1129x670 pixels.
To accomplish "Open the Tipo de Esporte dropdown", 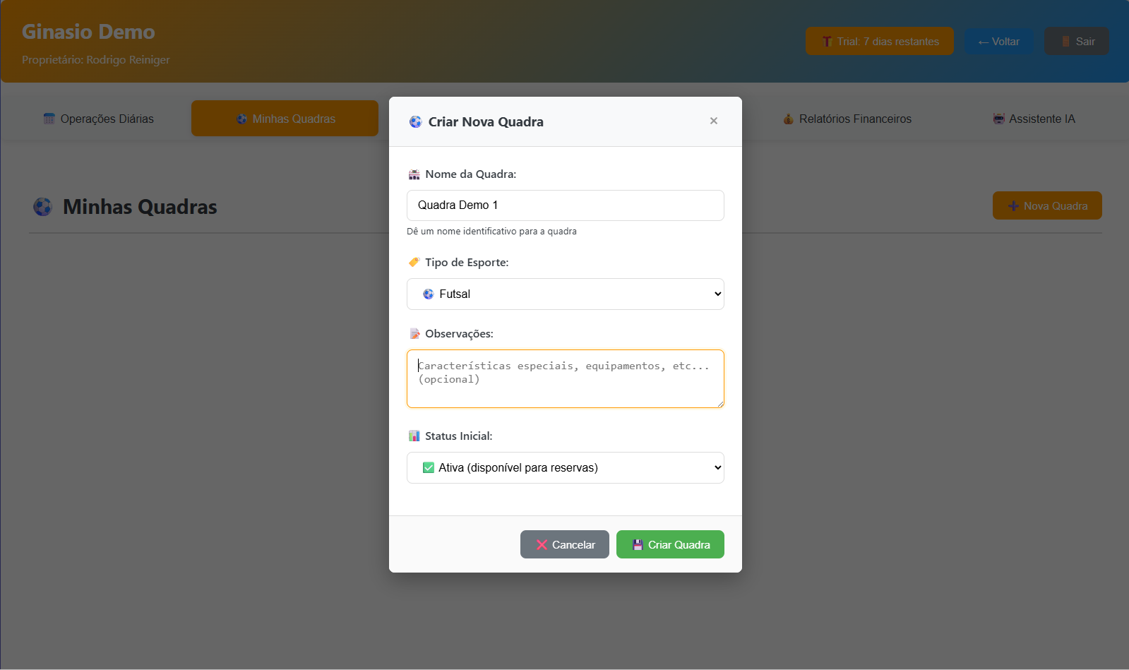I will (x=565, y=294).
